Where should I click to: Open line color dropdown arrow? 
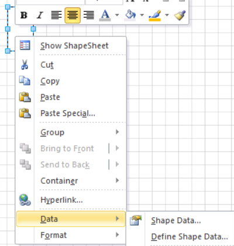(167, 15)
